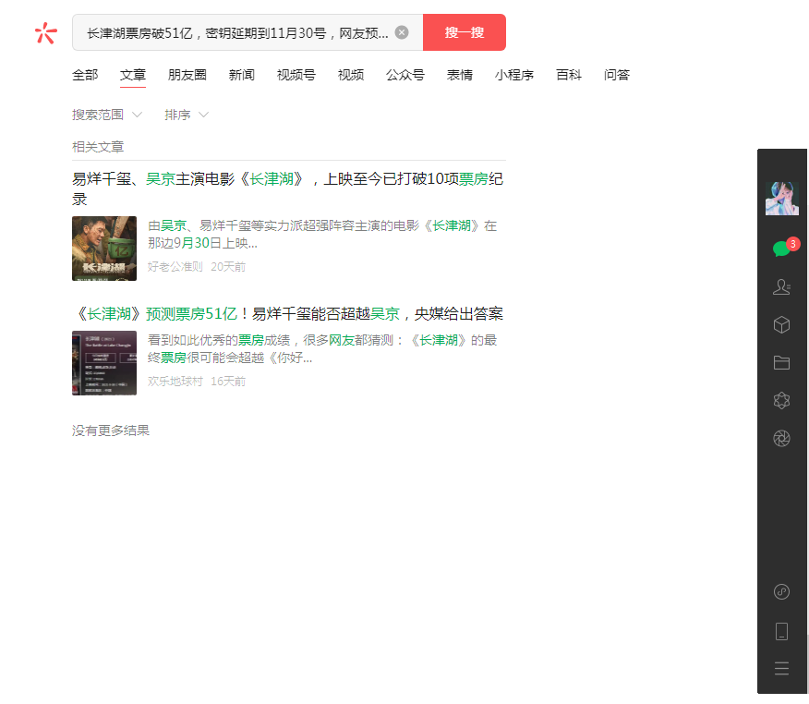
Task: Expand the 搜索范围 dropdown
Action: pyautogui.click(x=107, y=115)
